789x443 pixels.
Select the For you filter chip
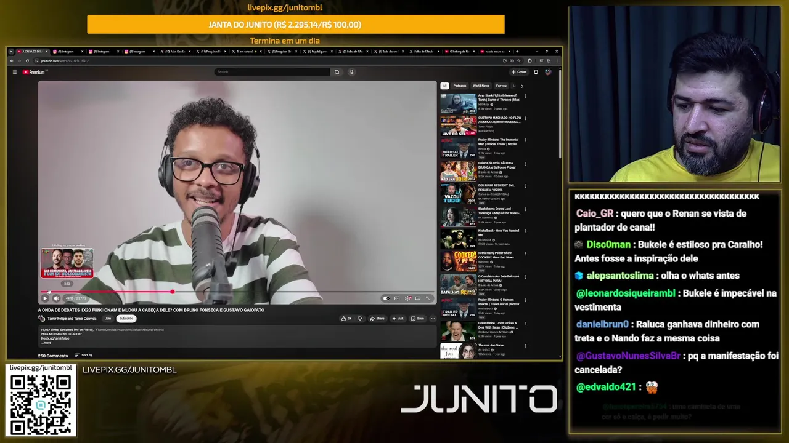501,86
